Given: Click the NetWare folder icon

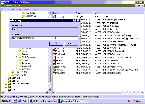Looking at the screenshot, I should pyautogui.click(x=9, y=81).
